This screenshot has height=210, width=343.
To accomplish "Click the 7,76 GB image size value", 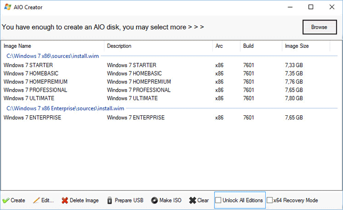I will pyautogui.click(x=294, y=82).
